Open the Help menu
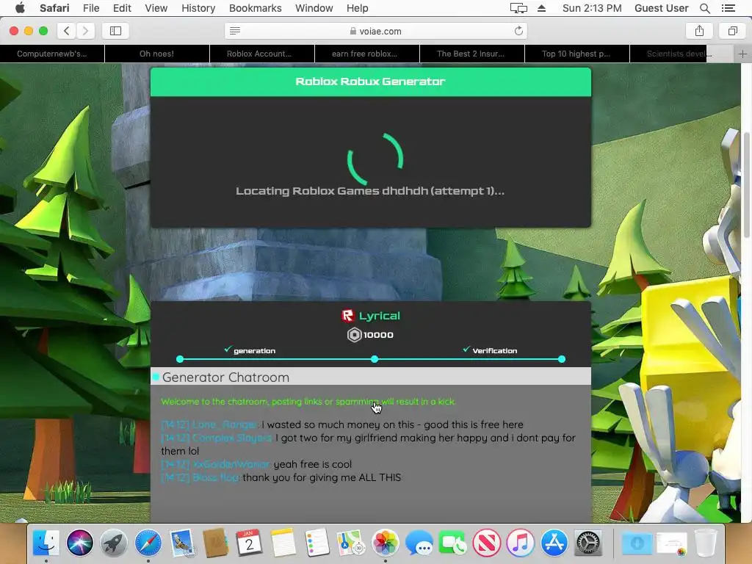 pos(358,8)
